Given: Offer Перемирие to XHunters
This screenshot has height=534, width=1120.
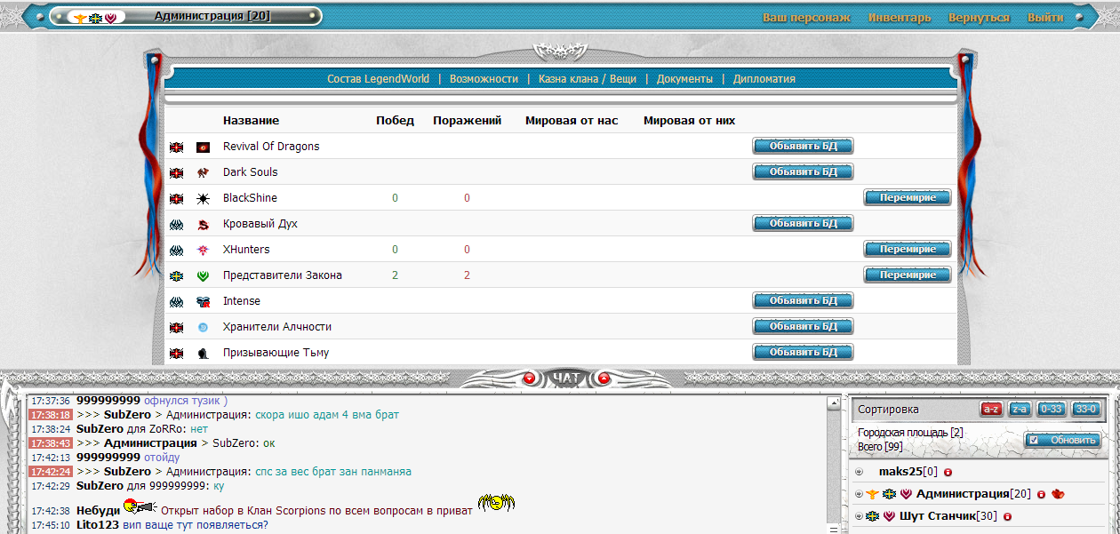Looking at the screenshot, I should click(908, 250).
